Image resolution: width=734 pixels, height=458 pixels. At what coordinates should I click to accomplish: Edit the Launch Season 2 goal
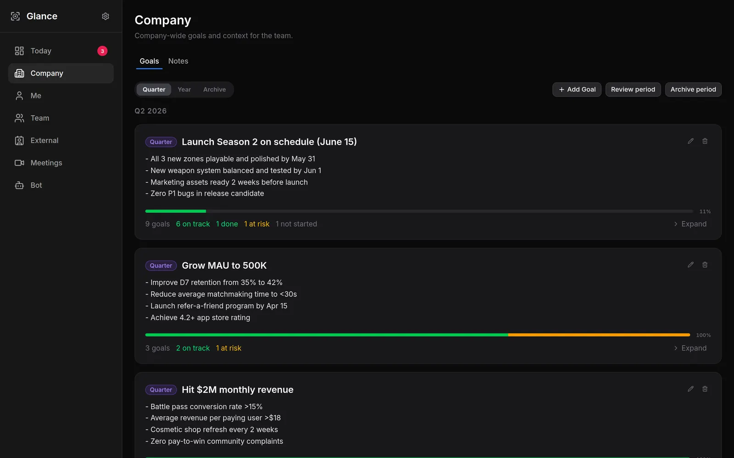click(x=690, y=141)
